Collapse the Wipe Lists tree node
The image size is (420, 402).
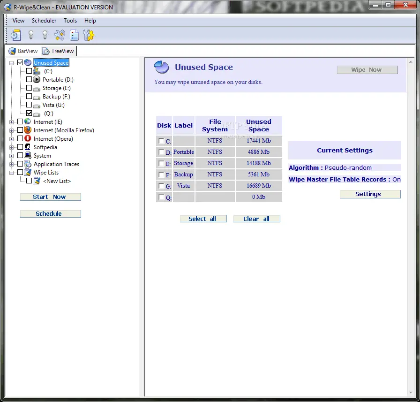coord(12,173)
